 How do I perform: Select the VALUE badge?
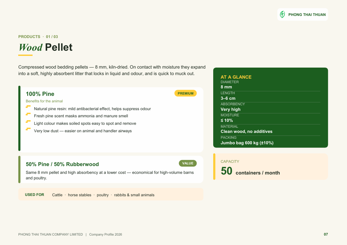coord(188,163)
